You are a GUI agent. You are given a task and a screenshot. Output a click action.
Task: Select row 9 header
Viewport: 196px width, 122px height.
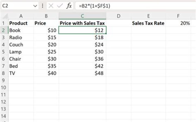(x=4, y=80)
